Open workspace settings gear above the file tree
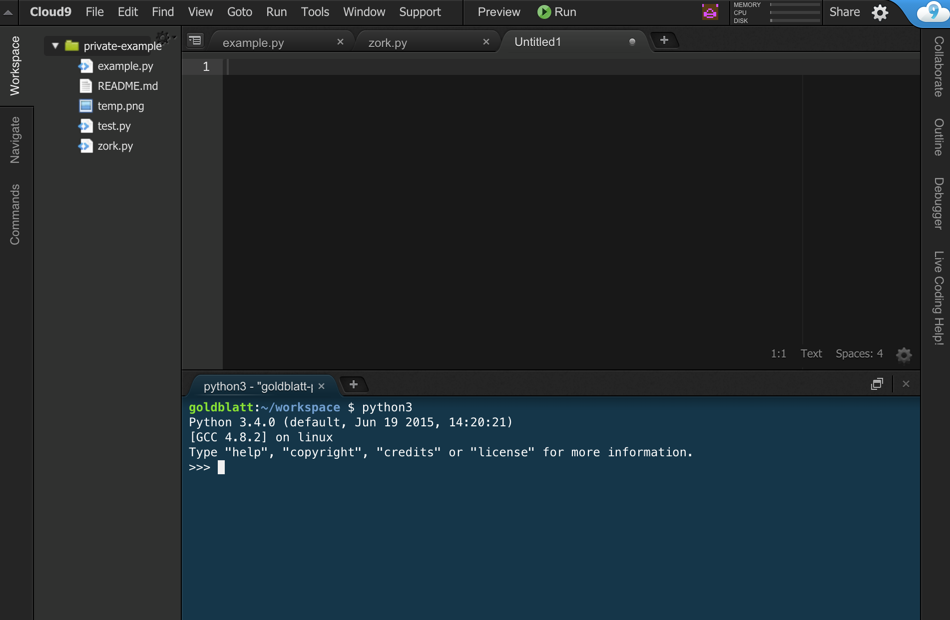This screenshot has width=950, height=620. point(163,37)
